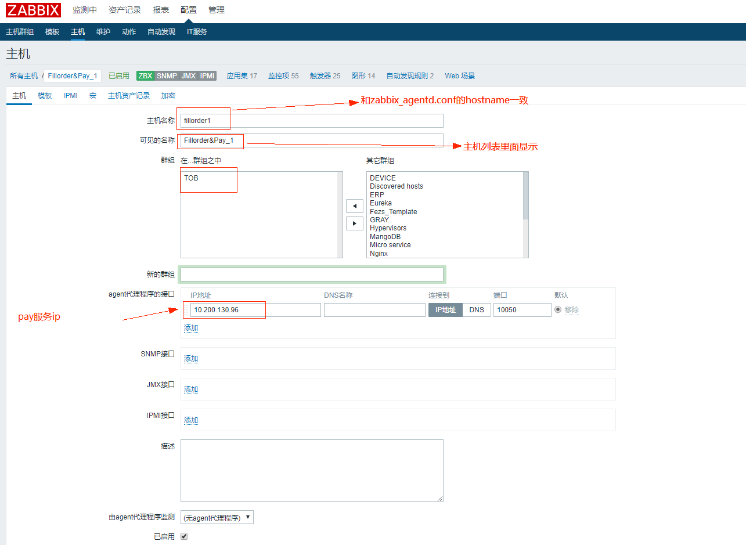Select Discovered hosts in other groups

coord(397,186)
